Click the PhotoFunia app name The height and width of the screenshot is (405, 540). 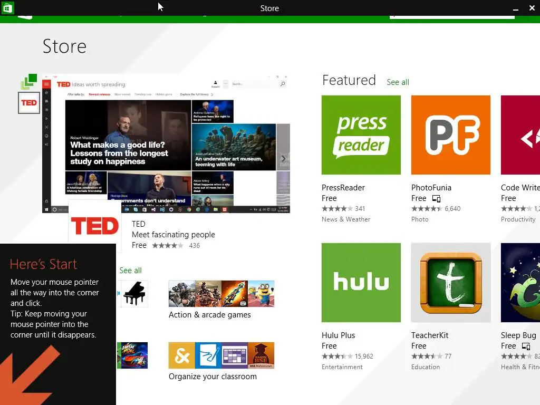(431, 188)
